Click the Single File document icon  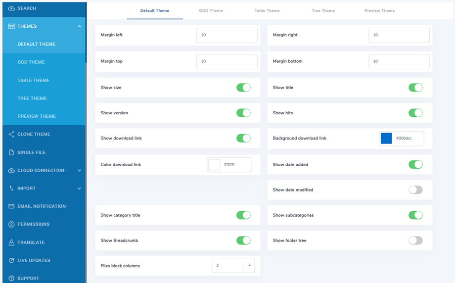[x=11, y=152]
